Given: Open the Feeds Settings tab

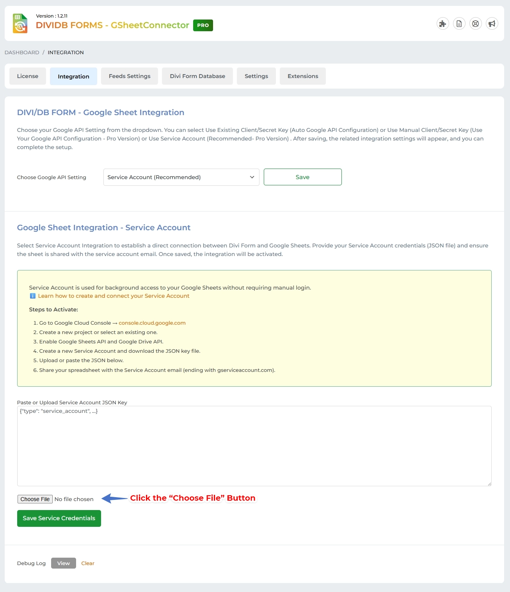Looking at the screenshot, I should (129, 76).
